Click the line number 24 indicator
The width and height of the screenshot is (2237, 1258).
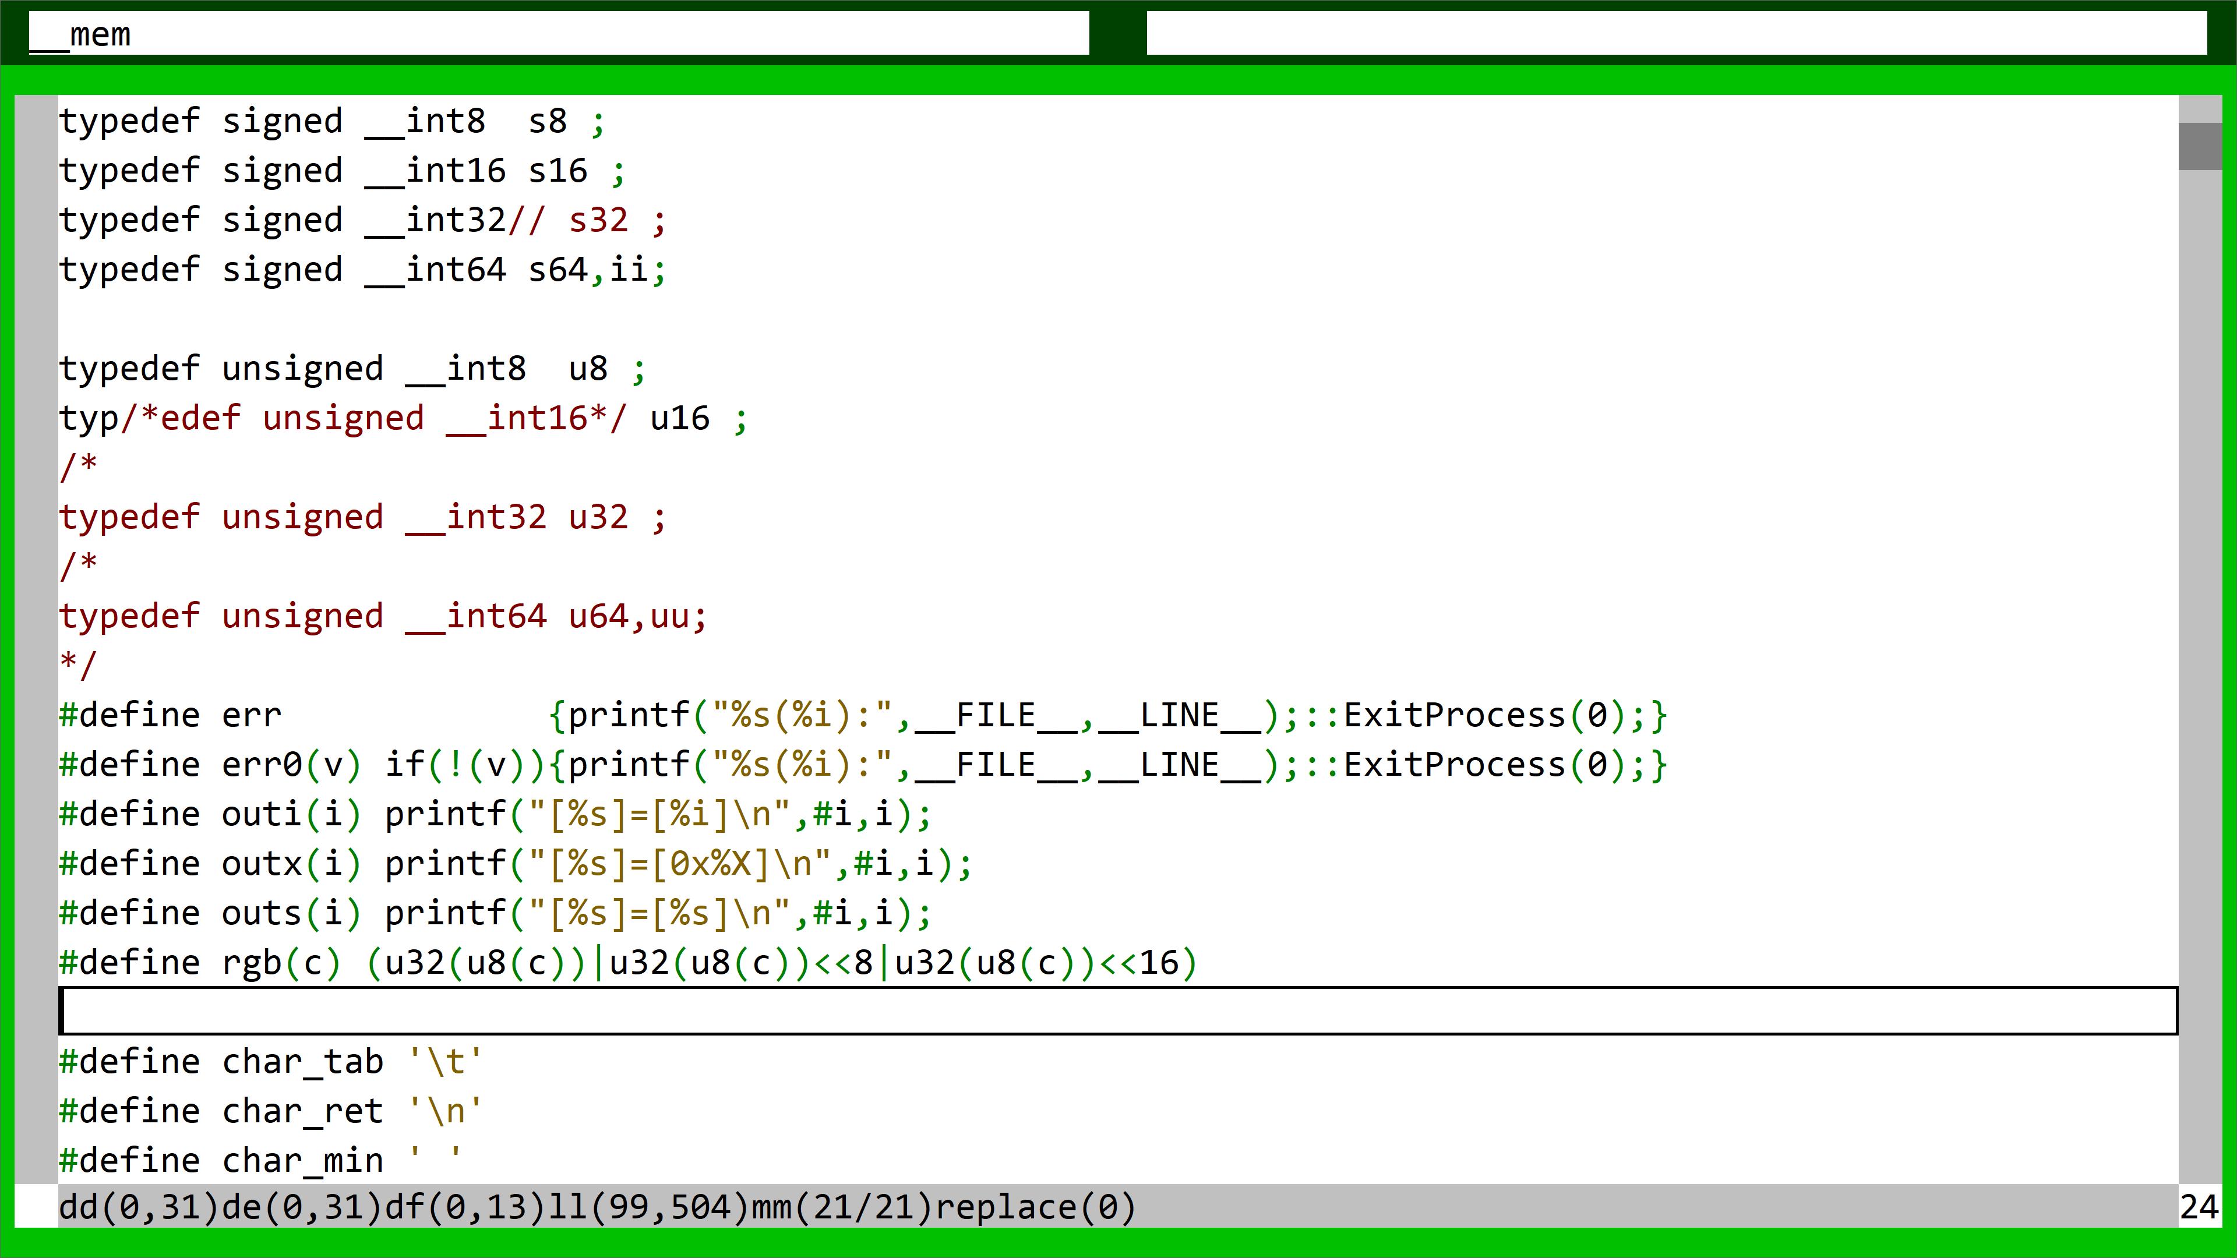pyautogui.click(x=2199, y=1208)
